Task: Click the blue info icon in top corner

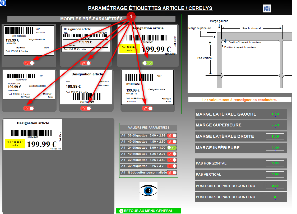Action: click(3, 3)
